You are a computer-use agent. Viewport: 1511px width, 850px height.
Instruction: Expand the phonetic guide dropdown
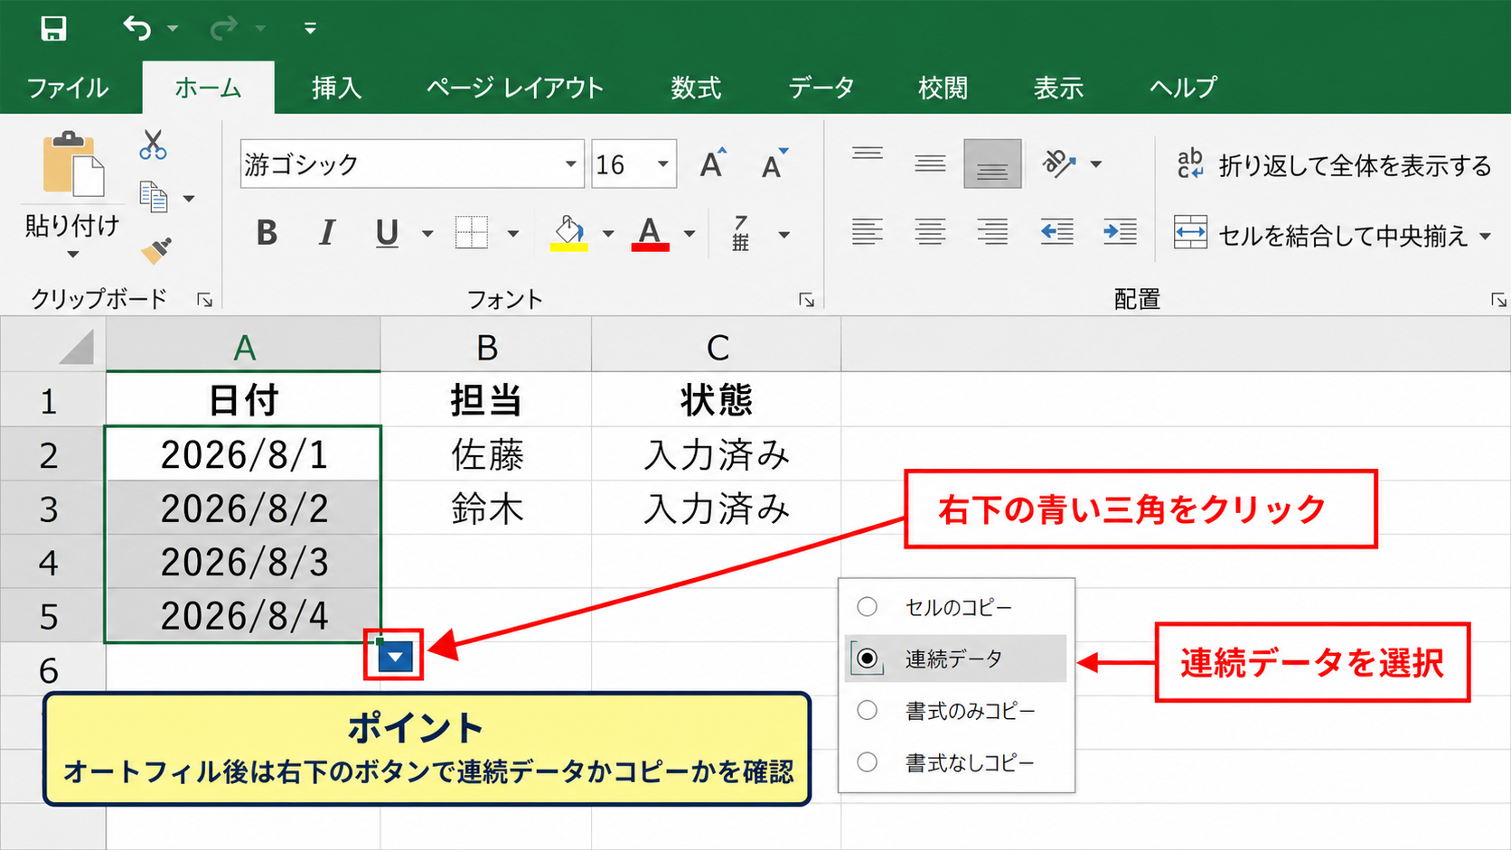(784, 234)
